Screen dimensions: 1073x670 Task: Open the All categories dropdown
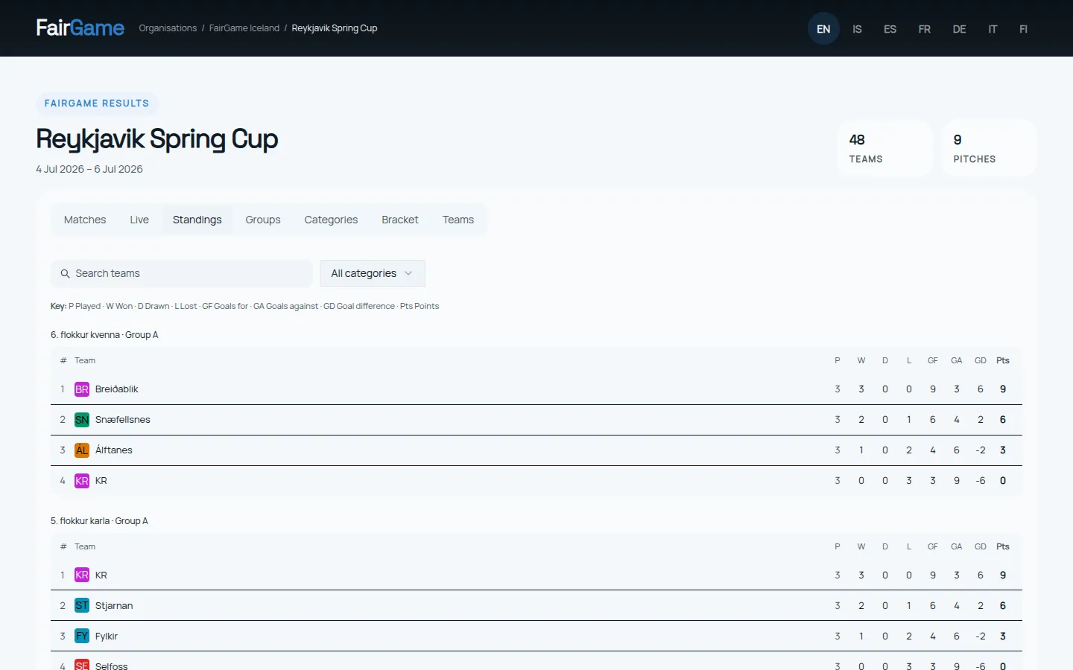(x=373, y=273)
